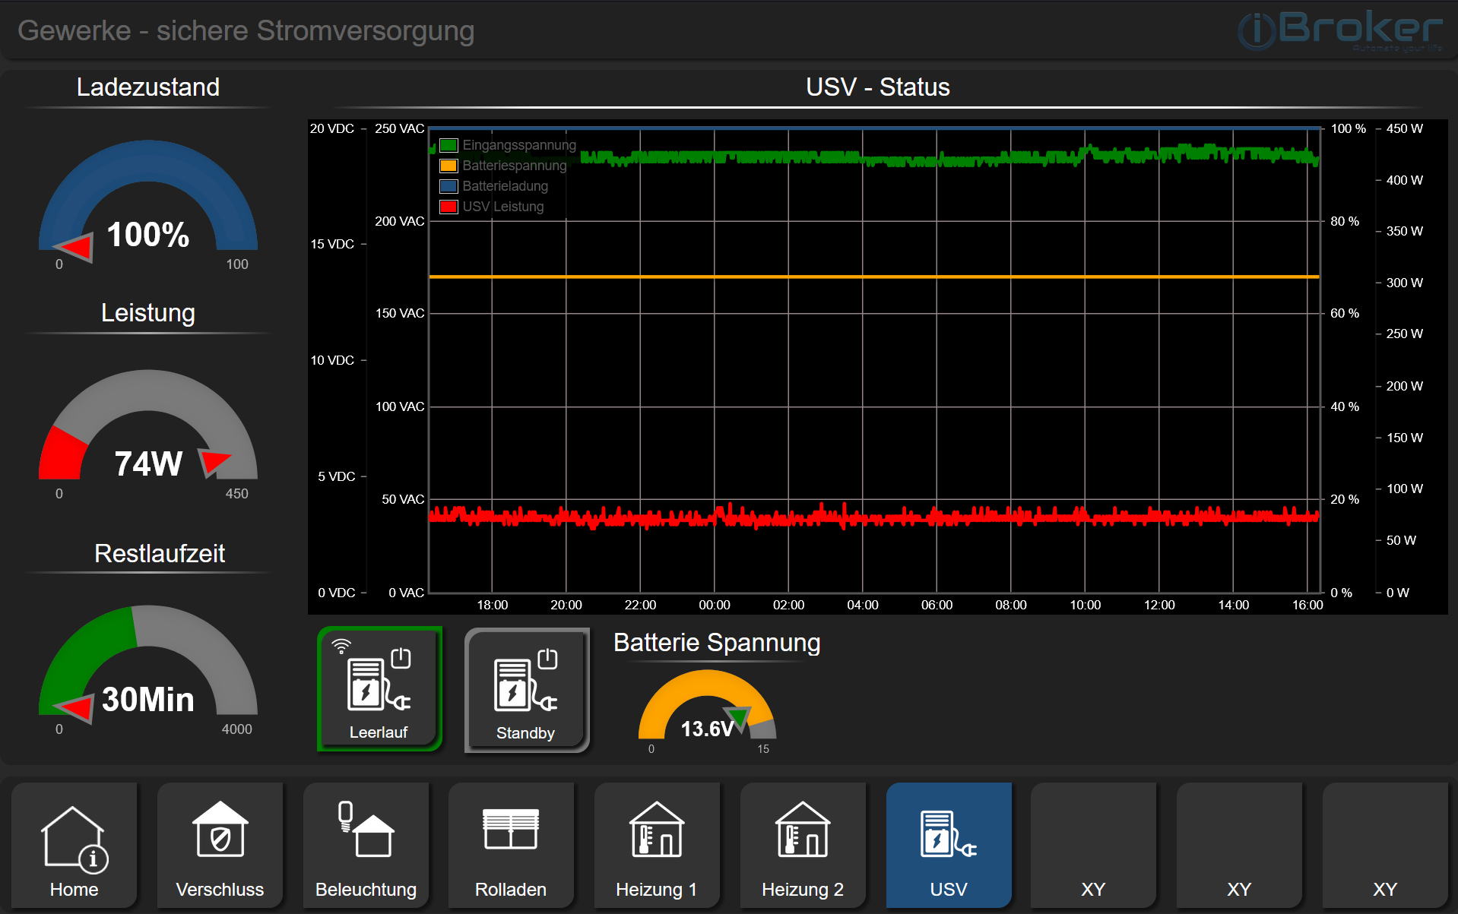
Task: Click the iBroker logo
Action: [x=1341, y=31]
